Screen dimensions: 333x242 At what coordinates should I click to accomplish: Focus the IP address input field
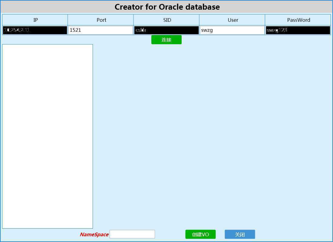pos(35,30)
